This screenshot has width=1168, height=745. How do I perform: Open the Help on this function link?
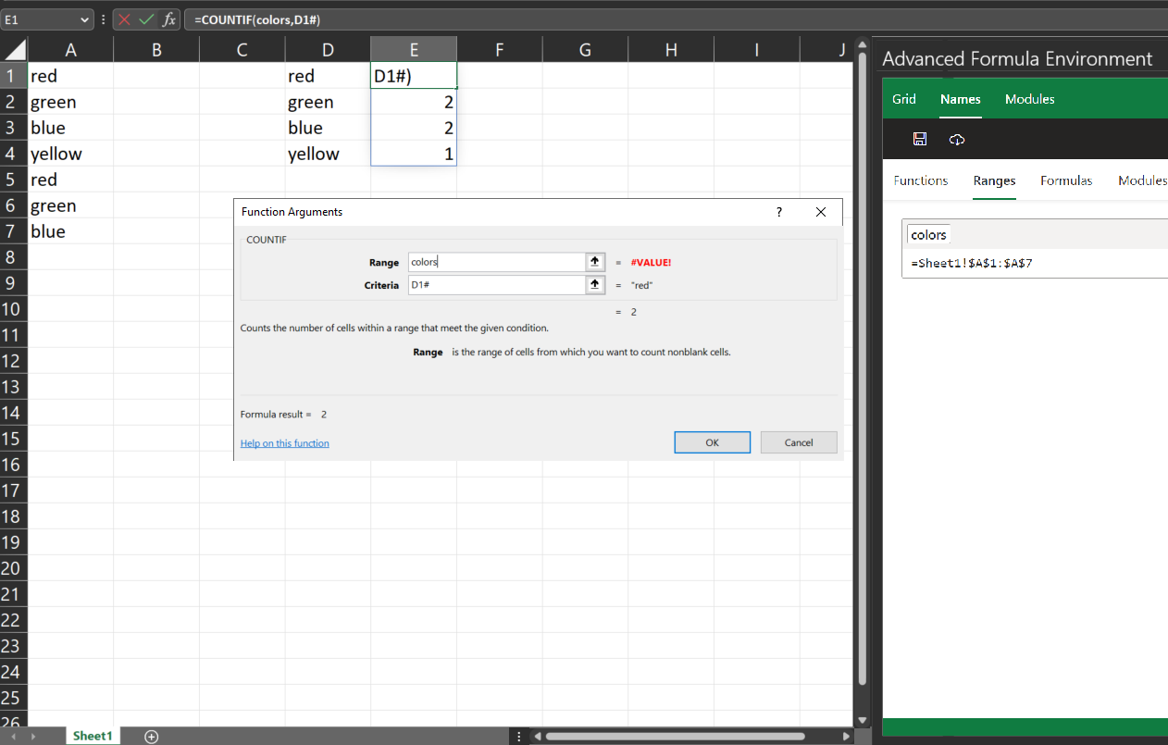284,443
